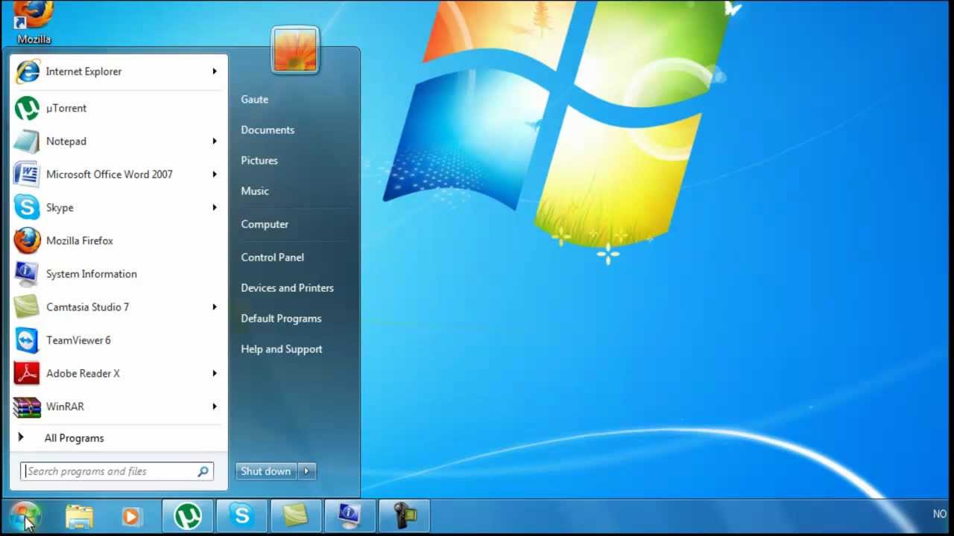This screenshot has height=536, width=954.
Task: Open the Gaute user folder
Action: point(254,99)
